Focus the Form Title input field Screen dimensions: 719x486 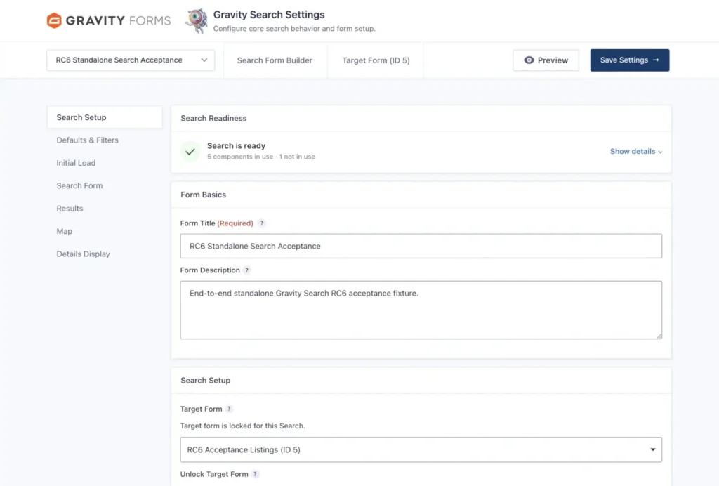pyautogui.click(x=421, y=247)
